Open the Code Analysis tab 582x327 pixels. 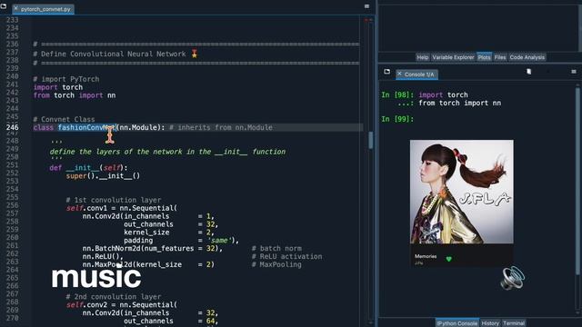527,57
